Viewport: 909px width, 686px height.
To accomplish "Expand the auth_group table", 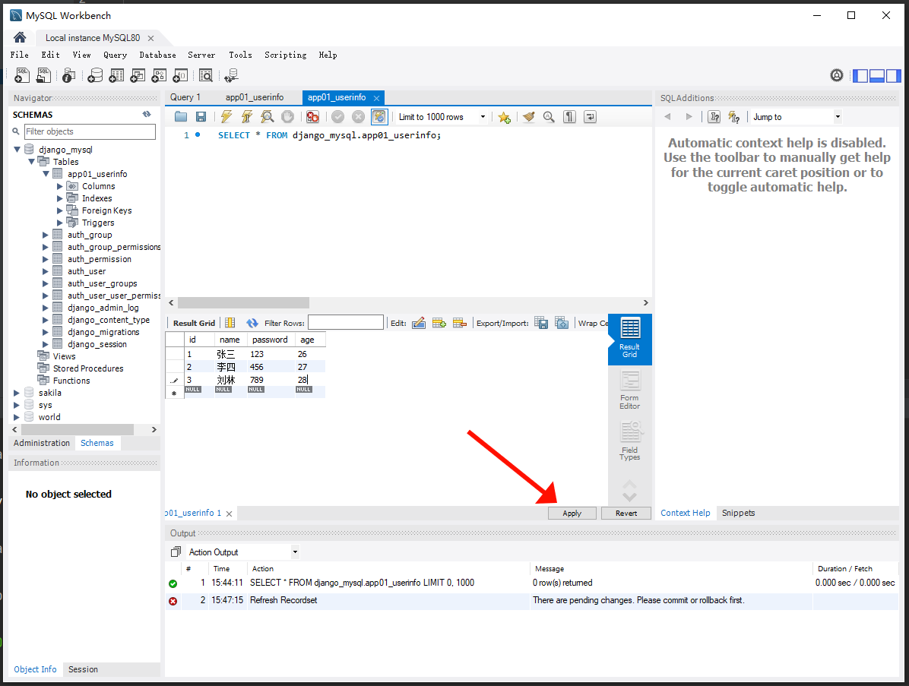I will point(46,235).
